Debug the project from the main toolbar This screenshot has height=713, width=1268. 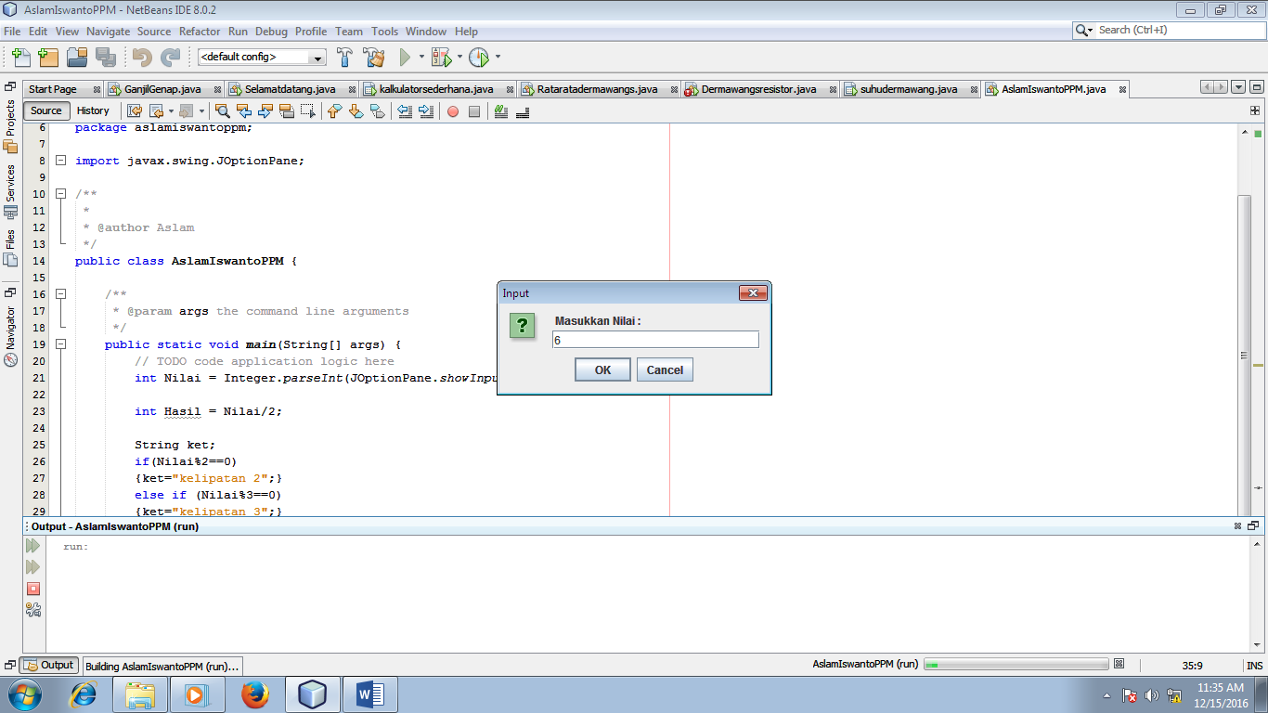click(x=441, y=58)
